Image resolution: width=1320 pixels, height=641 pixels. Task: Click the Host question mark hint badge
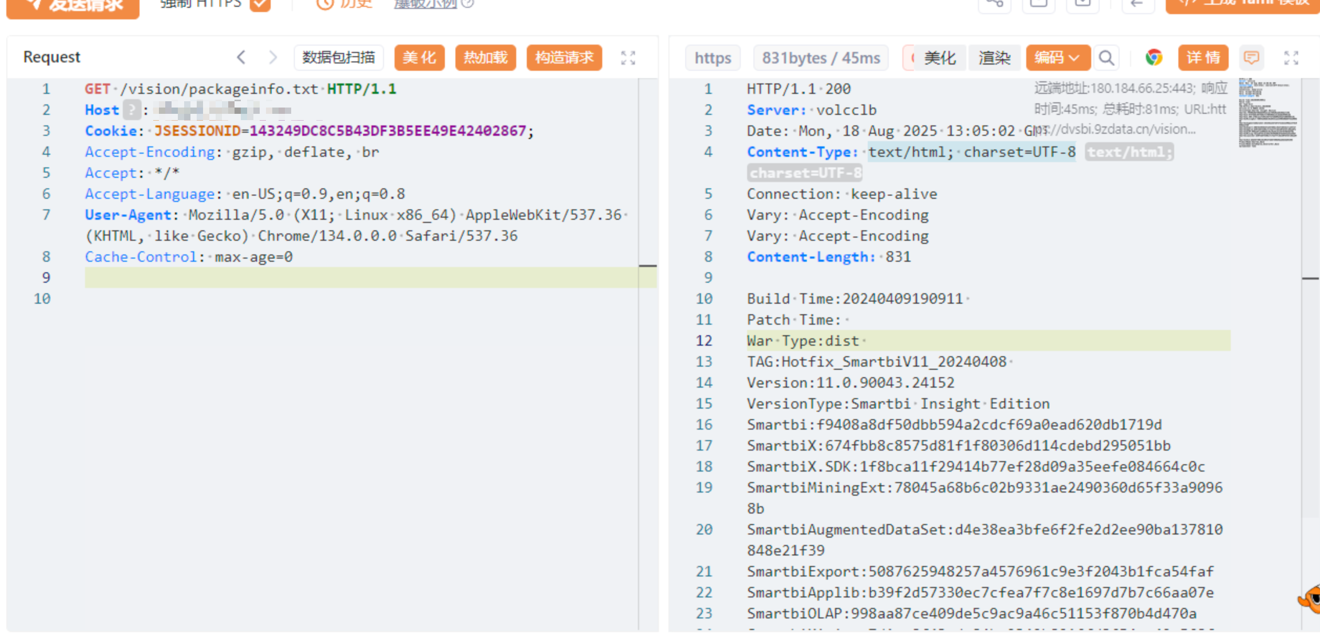click(132, 110)
